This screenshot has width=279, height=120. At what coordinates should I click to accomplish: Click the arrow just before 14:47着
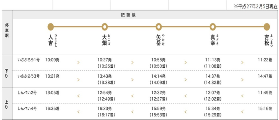tap(242, 79)
